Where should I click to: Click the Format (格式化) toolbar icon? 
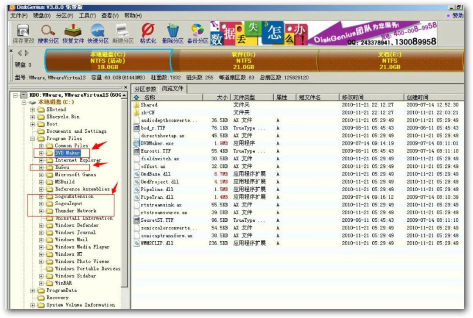[x=148, y=34]
